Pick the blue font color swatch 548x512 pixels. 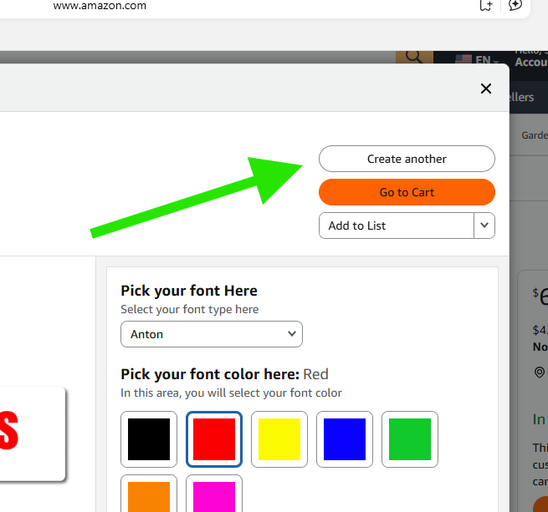pyautogui.click(x=345, y=439)
